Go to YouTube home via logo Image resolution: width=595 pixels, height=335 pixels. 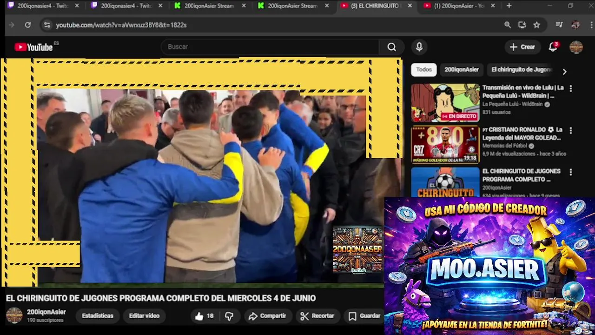pyautogui.click(x=33, y=47)
